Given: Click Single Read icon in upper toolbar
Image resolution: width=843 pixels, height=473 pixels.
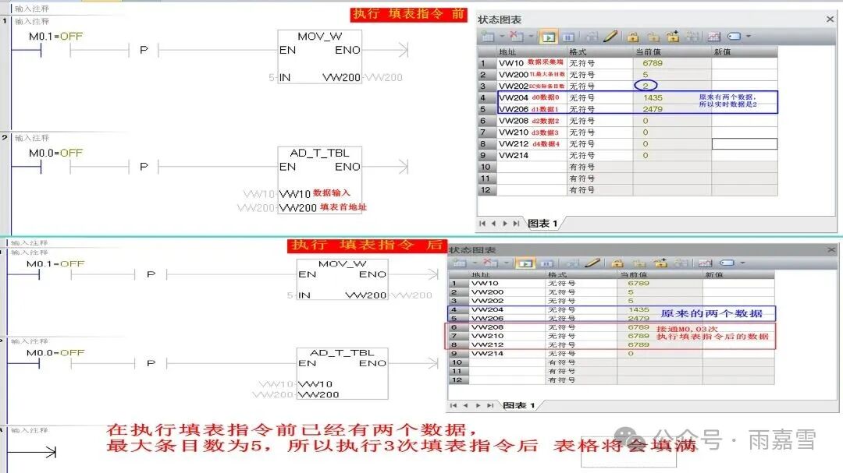Looking at the screenshot, I should pos(592,37).
